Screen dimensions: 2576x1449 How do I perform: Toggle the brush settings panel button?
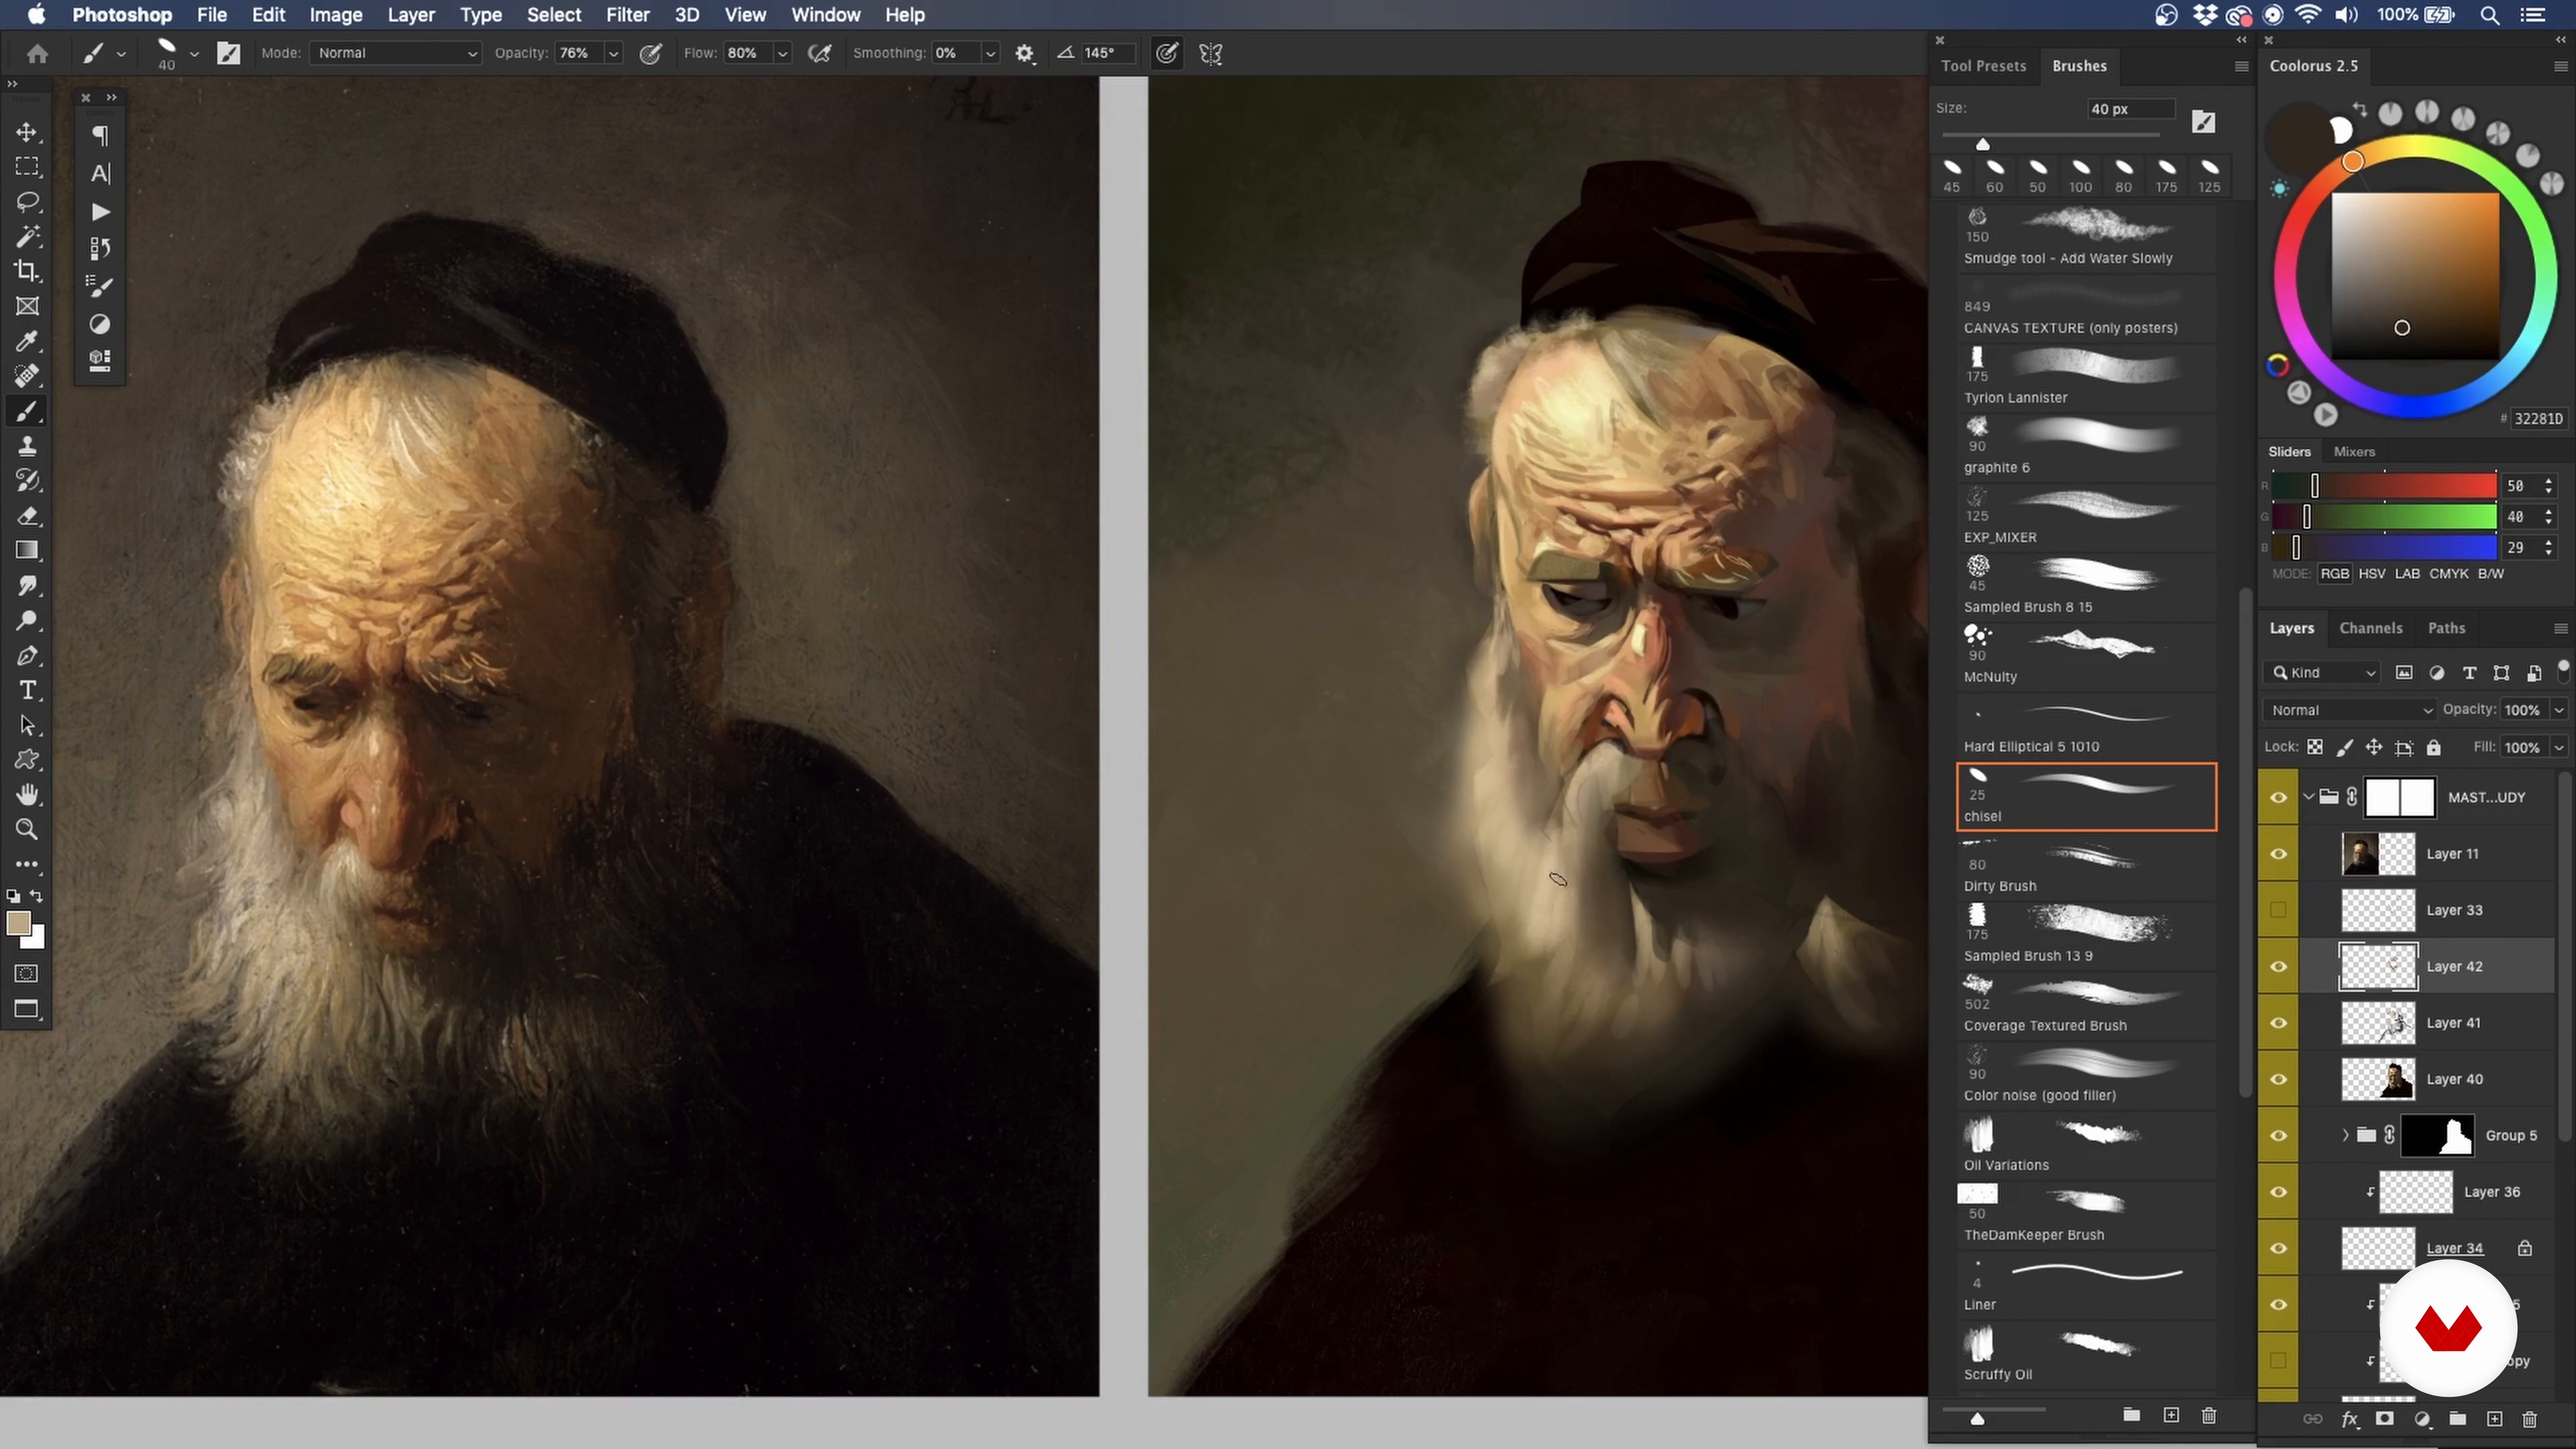point(229,54)
